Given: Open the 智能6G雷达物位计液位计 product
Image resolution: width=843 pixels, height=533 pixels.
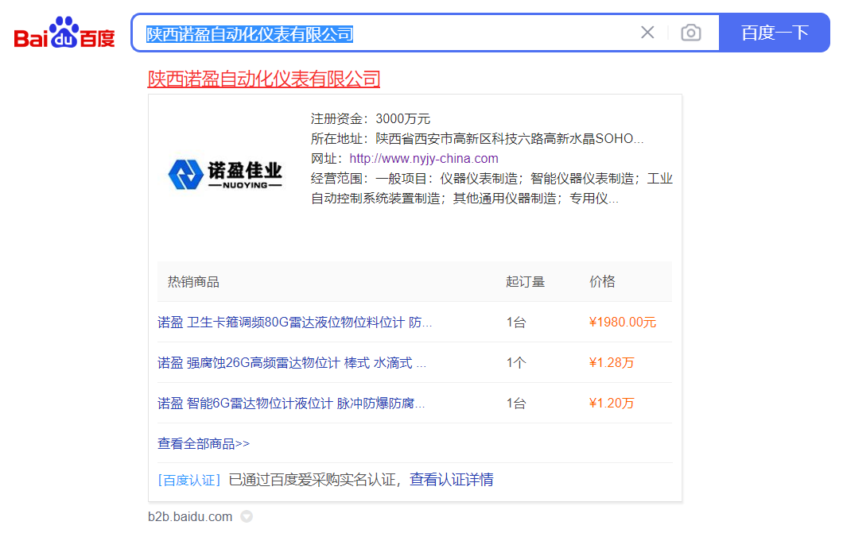Looking at the screenshot, I should [291, 404].
